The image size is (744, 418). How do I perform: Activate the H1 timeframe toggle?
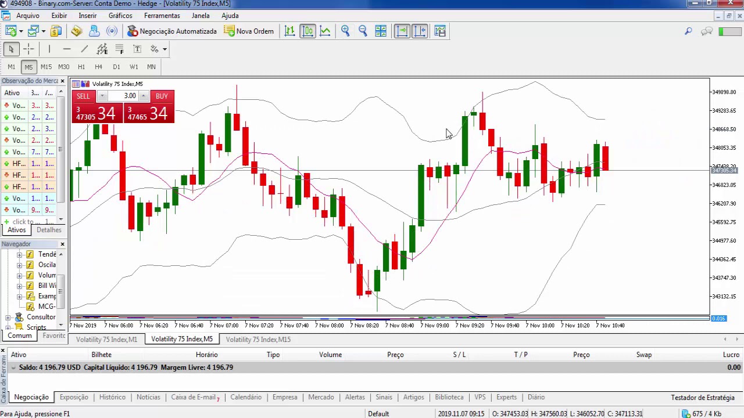(x=81, y=67)
